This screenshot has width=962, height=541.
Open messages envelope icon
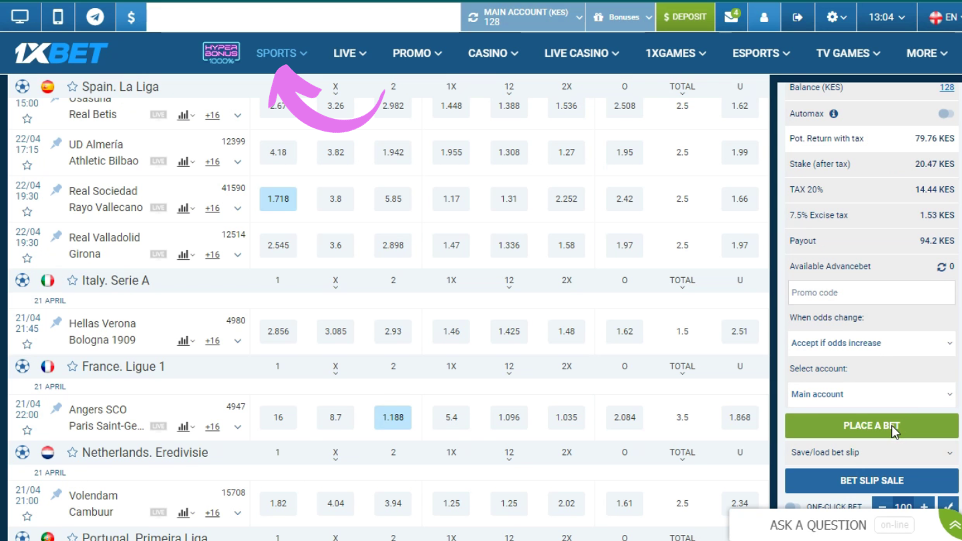pos(731,17)
